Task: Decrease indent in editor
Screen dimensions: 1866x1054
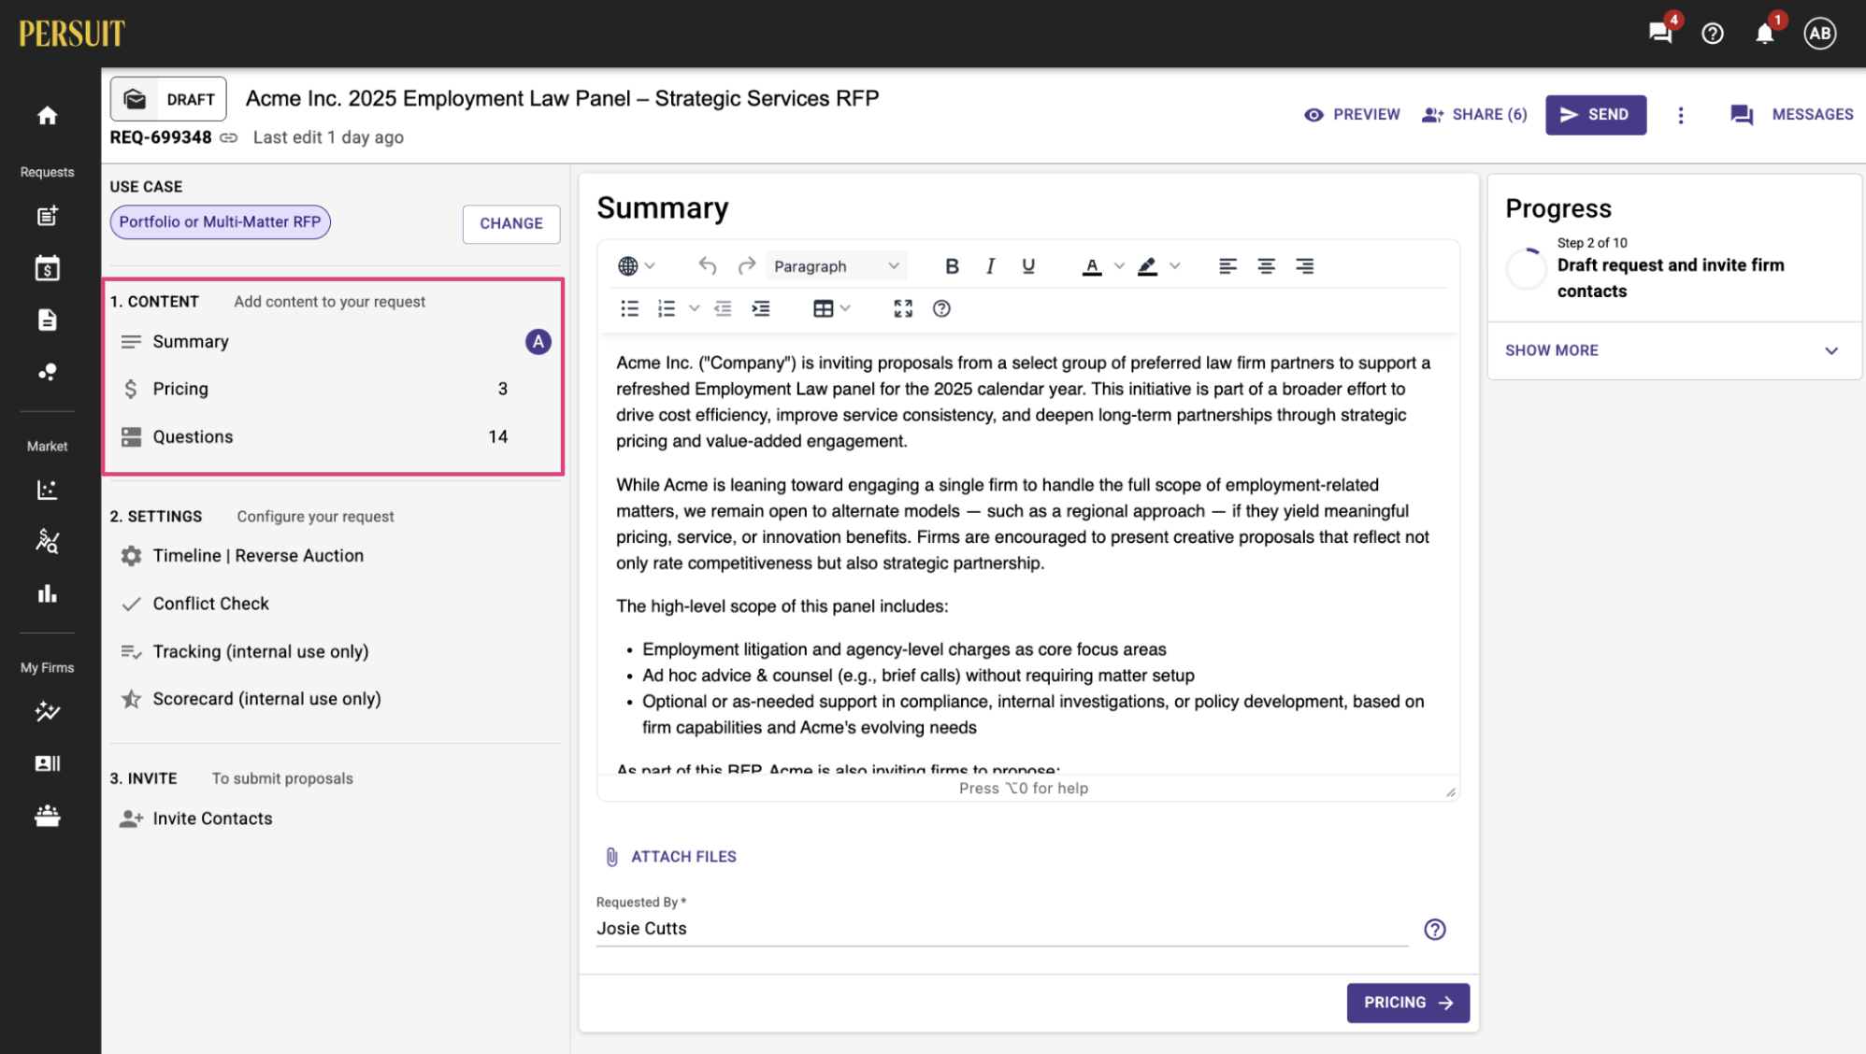Action: pyautogui.click(x=723, y=308)
